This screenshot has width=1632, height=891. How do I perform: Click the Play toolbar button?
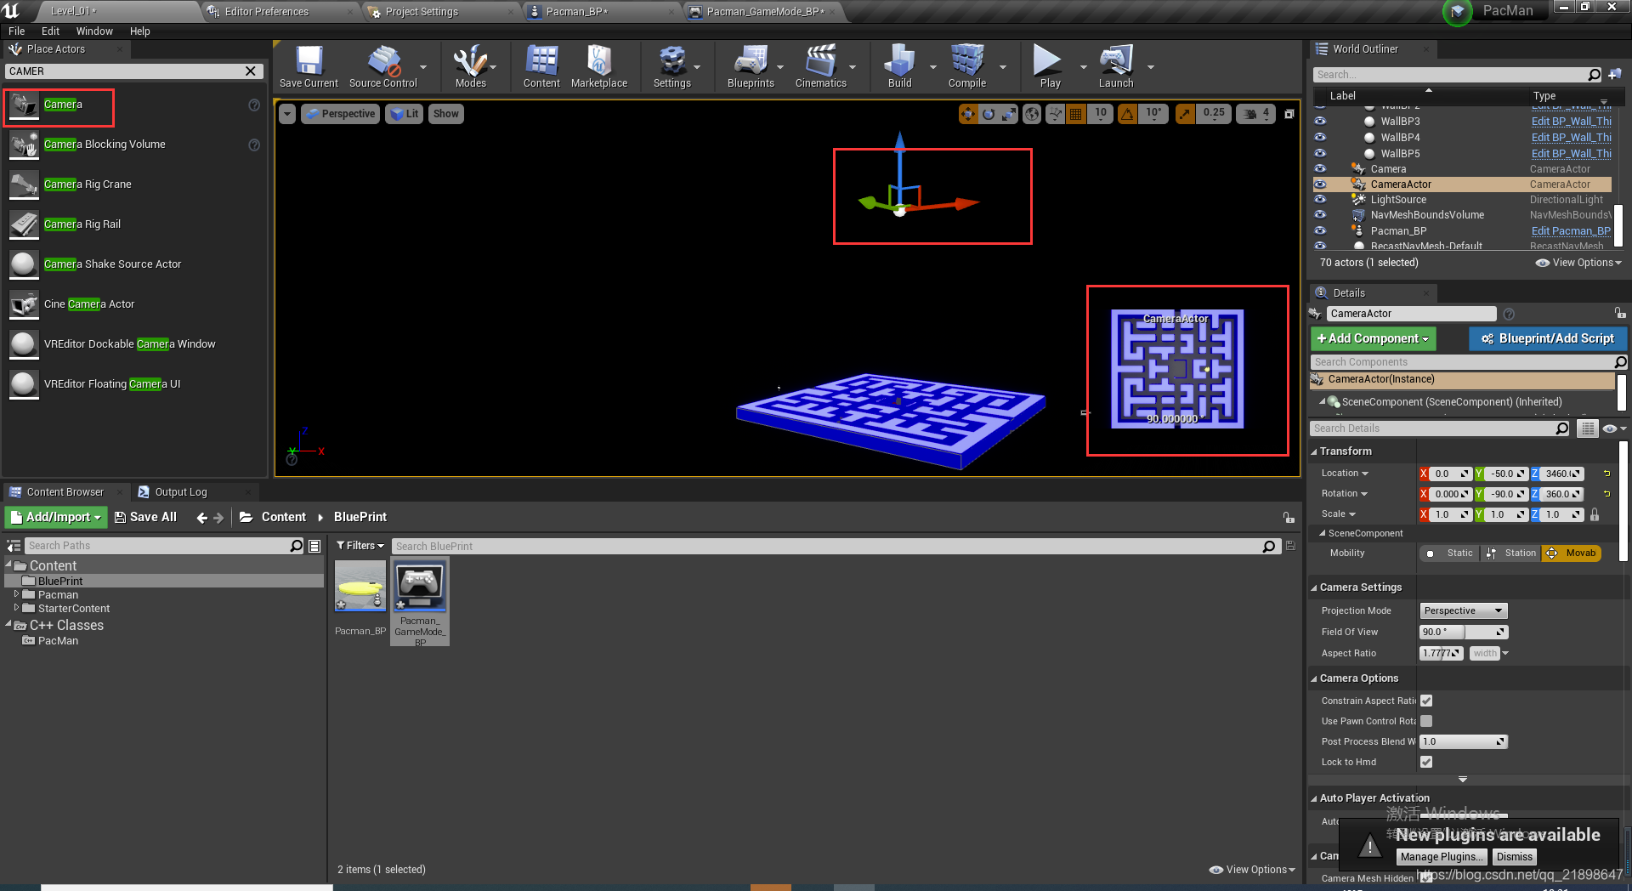[1049, 66]
